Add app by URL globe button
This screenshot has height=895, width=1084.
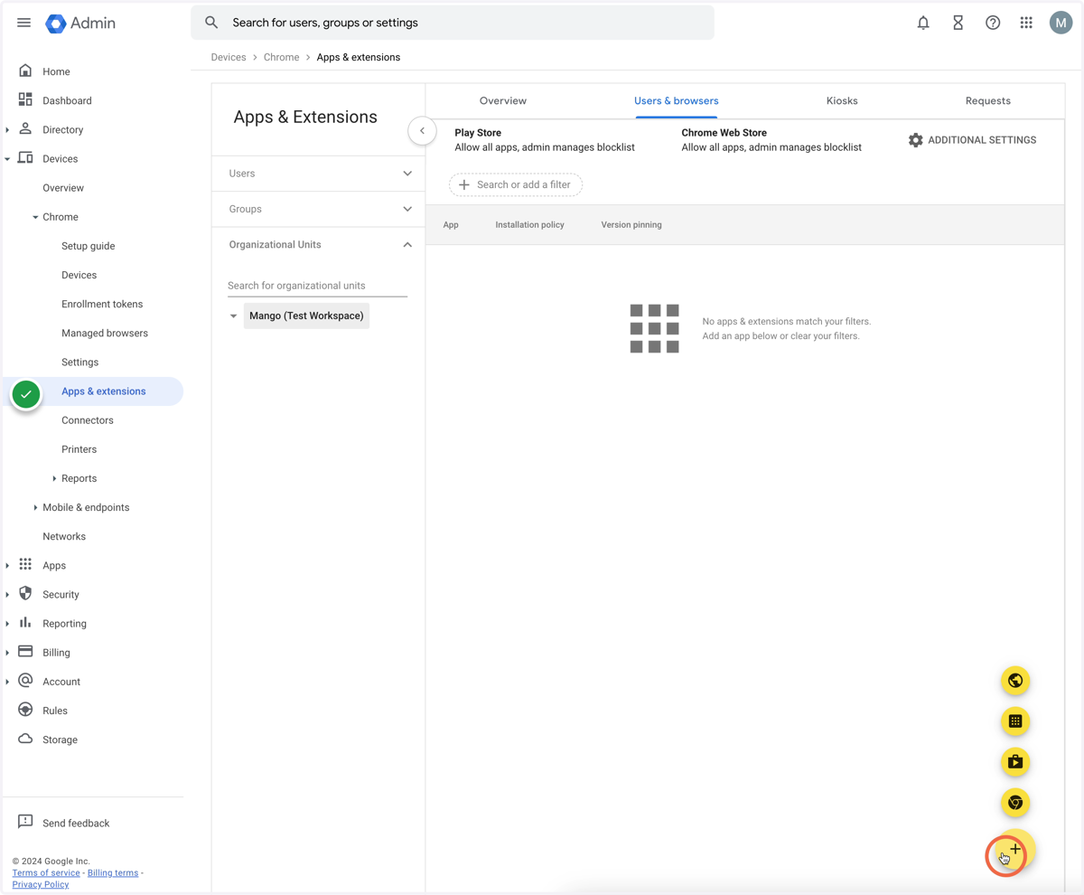pyautogui.click(x=1015, y=681)
